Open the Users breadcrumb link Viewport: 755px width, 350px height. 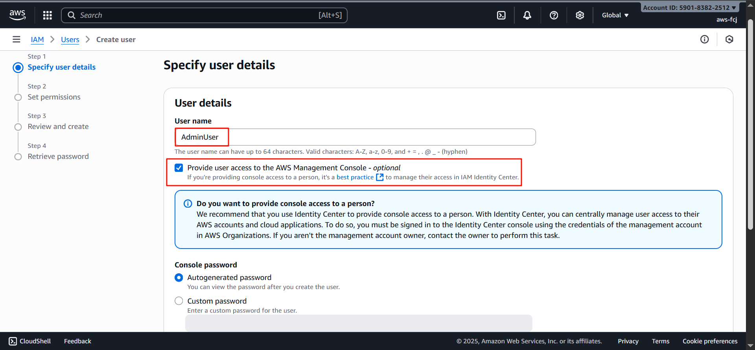pyautogui.click(x=70, y=40)
